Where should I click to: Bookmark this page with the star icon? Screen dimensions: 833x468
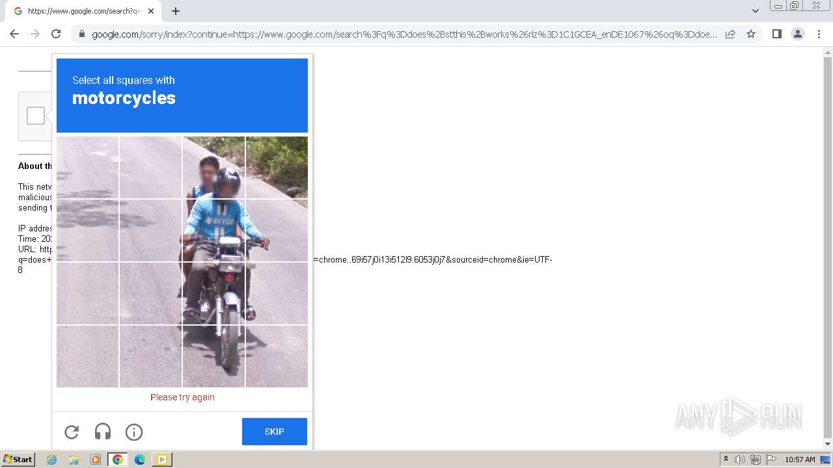(751, 34)
